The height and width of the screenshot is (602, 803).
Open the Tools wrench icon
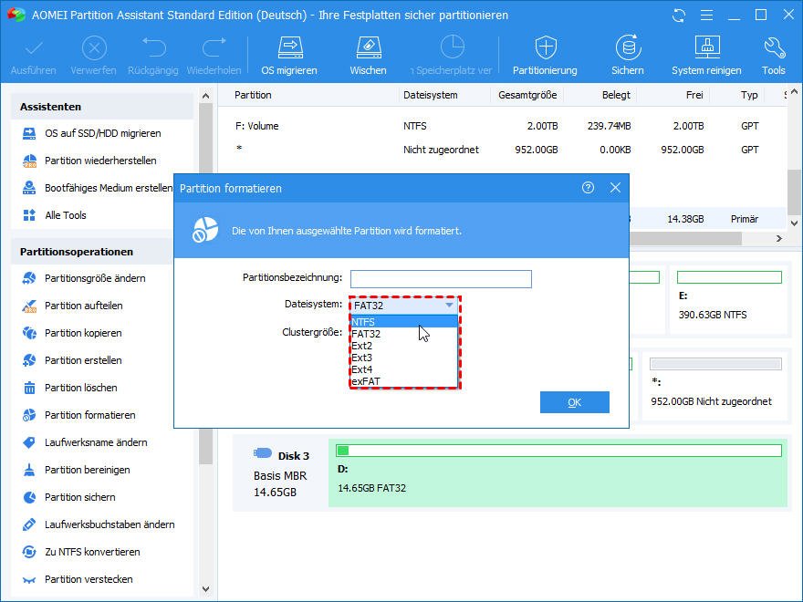tap(774, 47)
